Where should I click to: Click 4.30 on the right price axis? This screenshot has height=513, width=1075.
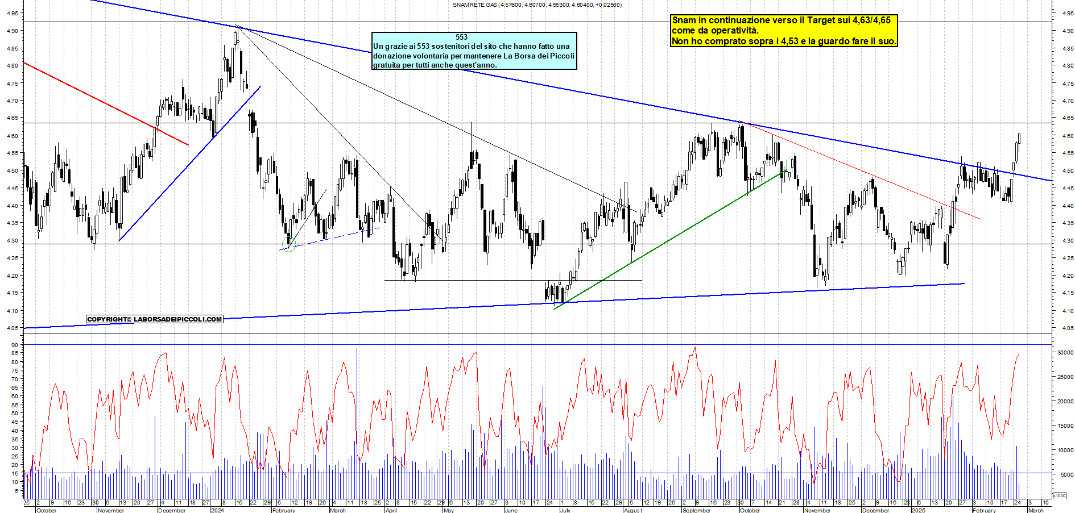click(1068, 241)
